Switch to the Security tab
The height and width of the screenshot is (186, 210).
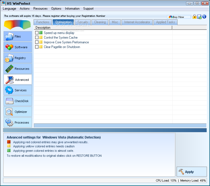click(83, 22)
